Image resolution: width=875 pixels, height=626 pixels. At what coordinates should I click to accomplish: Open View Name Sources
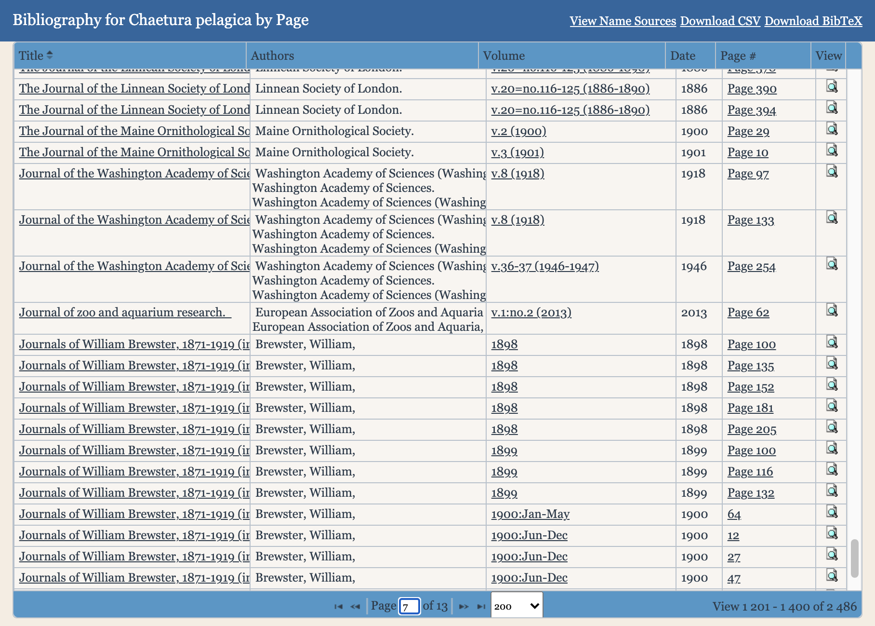coord(623,21)
